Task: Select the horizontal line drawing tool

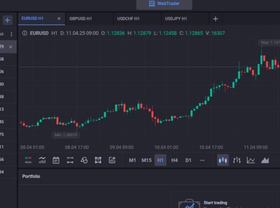Action: click(70, 160)
